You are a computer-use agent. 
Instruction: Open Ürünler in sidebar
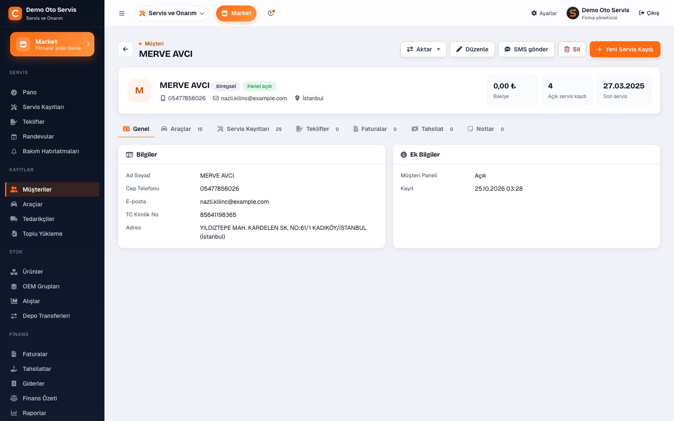click(x=52, y=272)
